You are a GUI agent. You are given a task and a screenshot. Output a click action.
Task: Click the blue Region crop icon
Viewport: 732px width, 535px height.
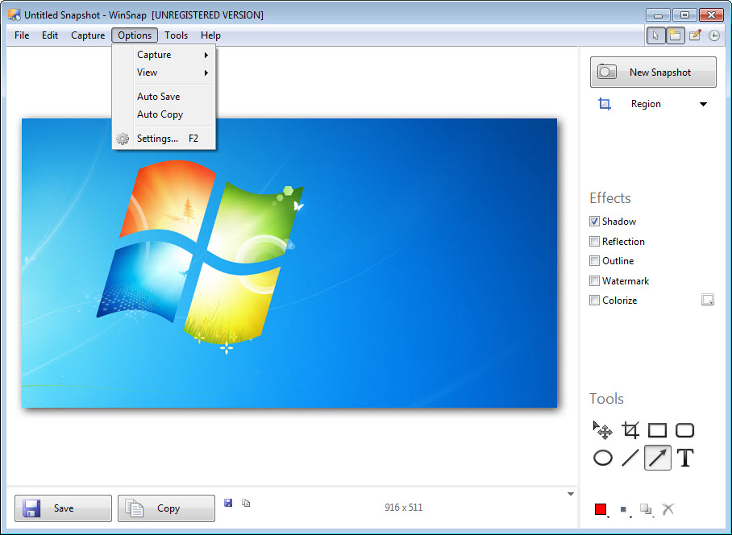pyautogui.click(x=605, y=104)
